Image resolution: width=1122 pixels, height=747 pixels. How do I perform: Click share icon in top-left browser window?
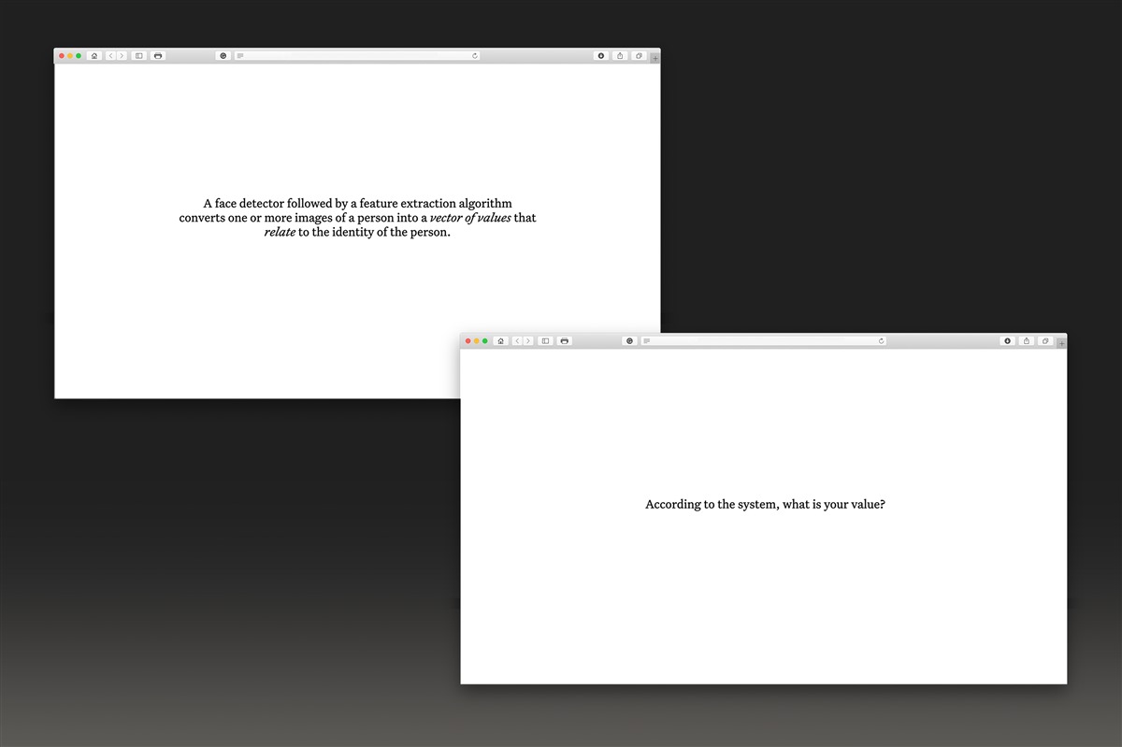point(620,56)
